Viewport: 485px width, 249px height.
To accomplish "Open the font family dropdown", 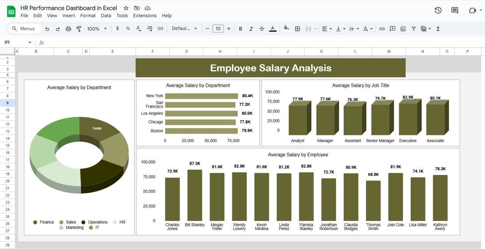I will (185, 29).
